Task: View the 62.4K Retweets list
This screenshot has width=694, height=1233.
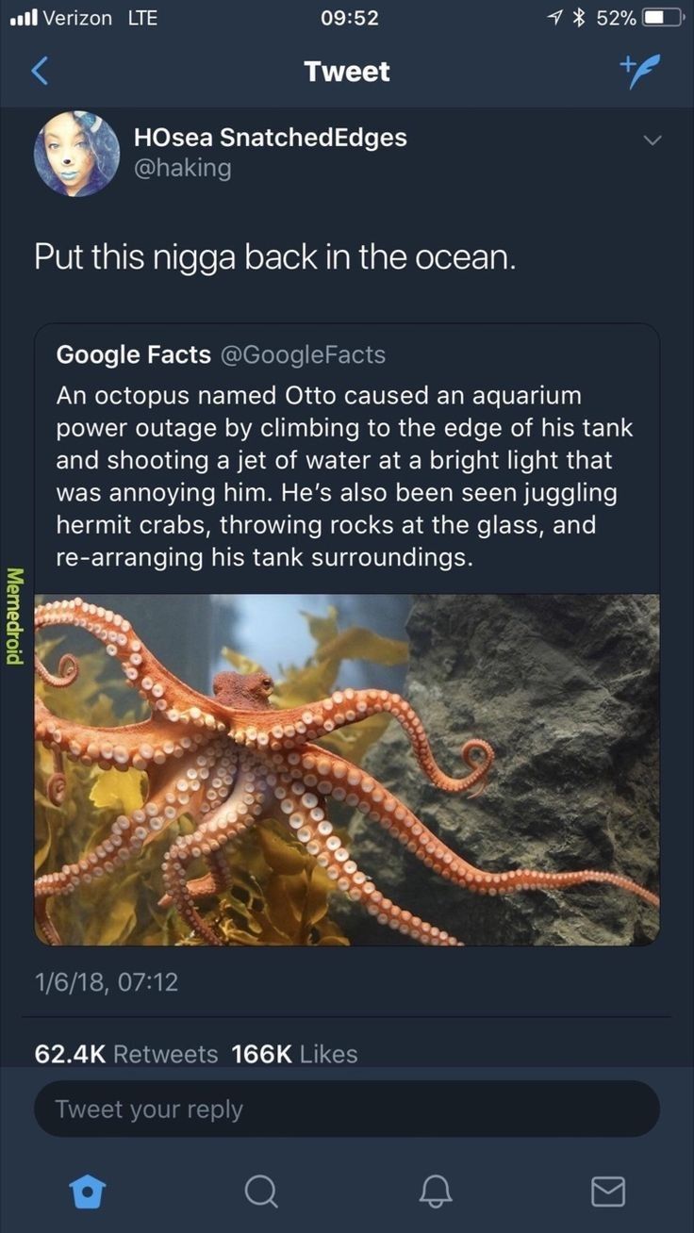Action: tap(126, 1054)
